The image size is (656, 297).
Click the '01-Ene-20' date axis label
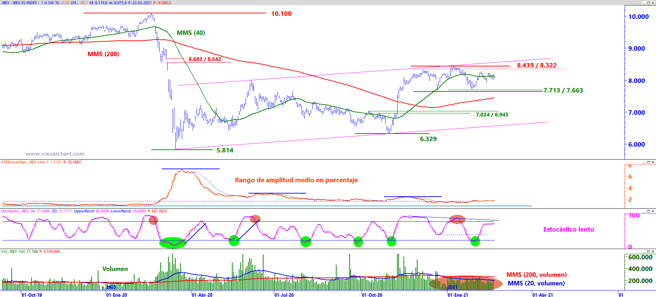[117, 295]
